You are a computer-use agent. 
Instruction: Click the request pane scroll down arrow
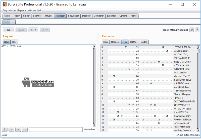[x=94, y=125]
